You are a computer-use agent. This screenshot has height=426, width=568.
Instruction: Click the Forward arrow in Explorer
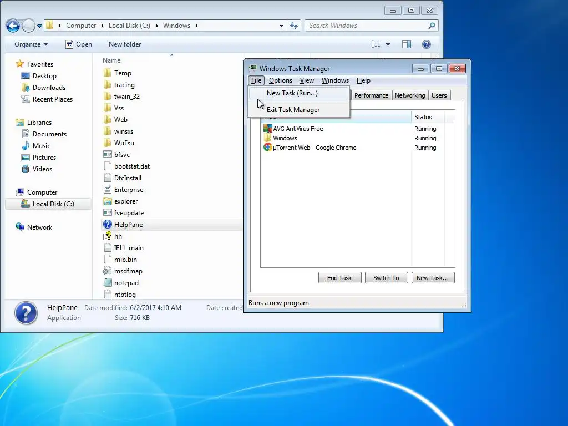pos(28,26)
